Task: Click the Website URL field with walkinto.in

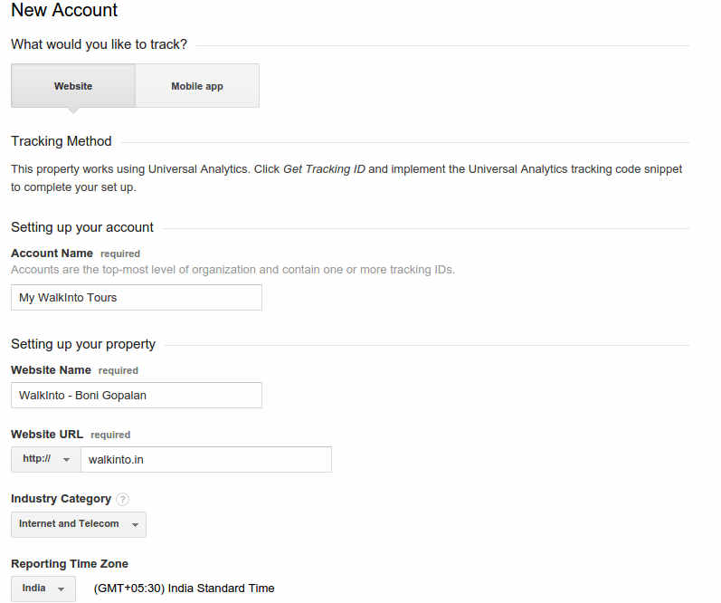Action: (206, 459)
